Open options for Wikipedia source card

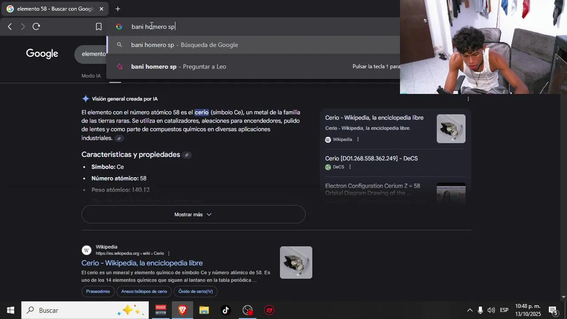tap(358, 140)
